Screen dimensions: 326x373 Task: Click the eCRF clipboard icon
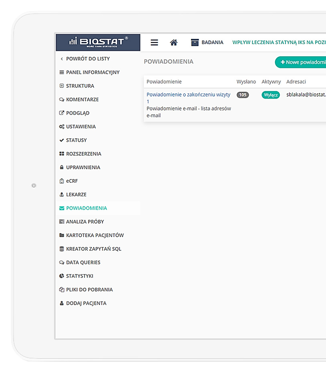pos(61,181)
